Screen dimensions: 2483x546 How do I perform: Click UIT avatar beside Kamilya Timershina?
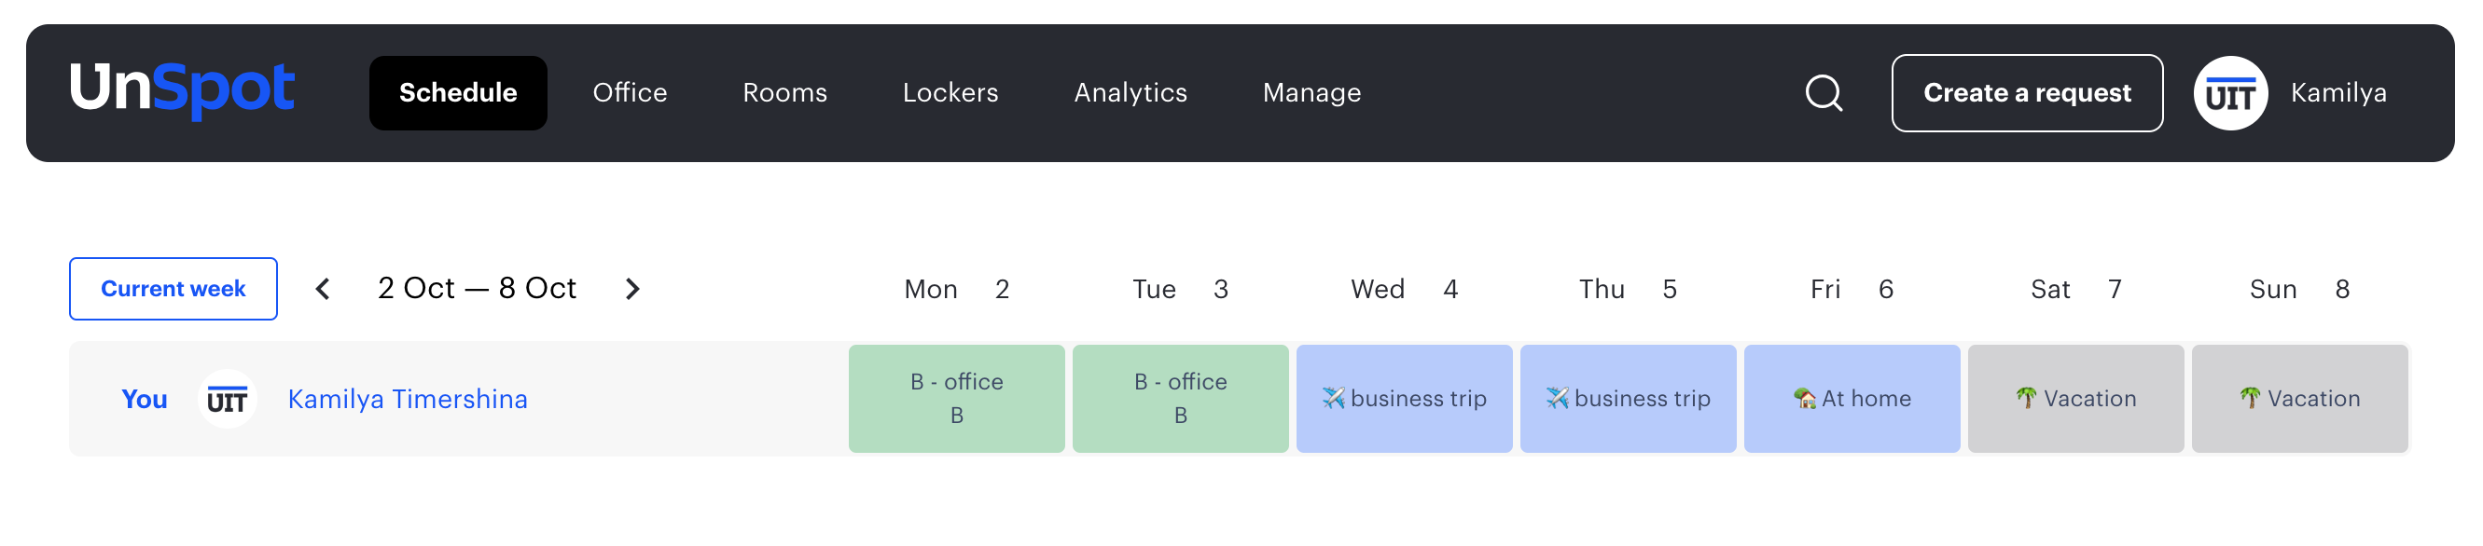[x=228, y=399]
